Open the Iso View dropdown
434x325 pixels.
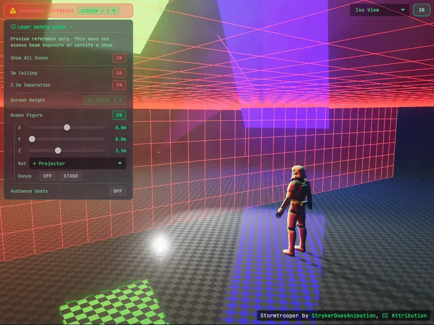[x=379, y=10]
